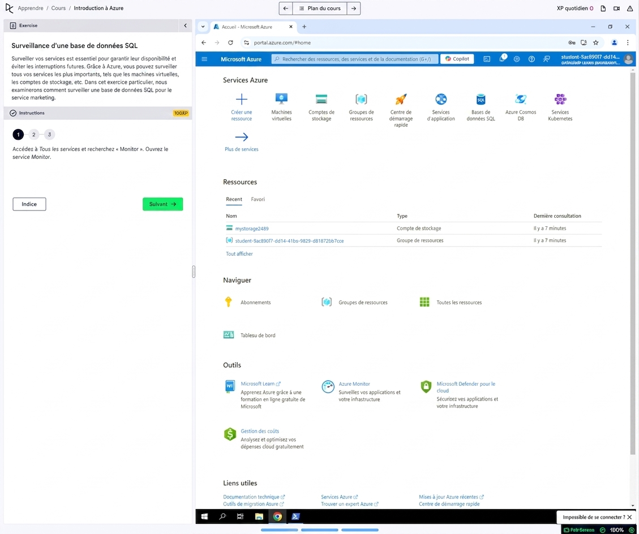Open the Azure portal hamburger menu
The width and height of the screenshot is (639, 534).
pos(204,59)
